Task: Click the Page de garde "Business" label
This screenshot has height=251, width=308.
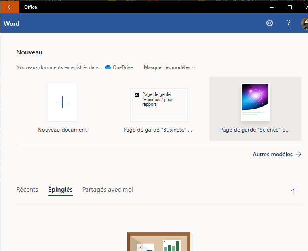Action: [x=158, y=130]
